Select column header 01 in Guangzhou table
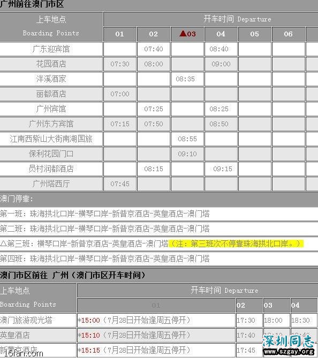Image resolution: width=318 pixels, height=358 pixels. click(120, 34)
